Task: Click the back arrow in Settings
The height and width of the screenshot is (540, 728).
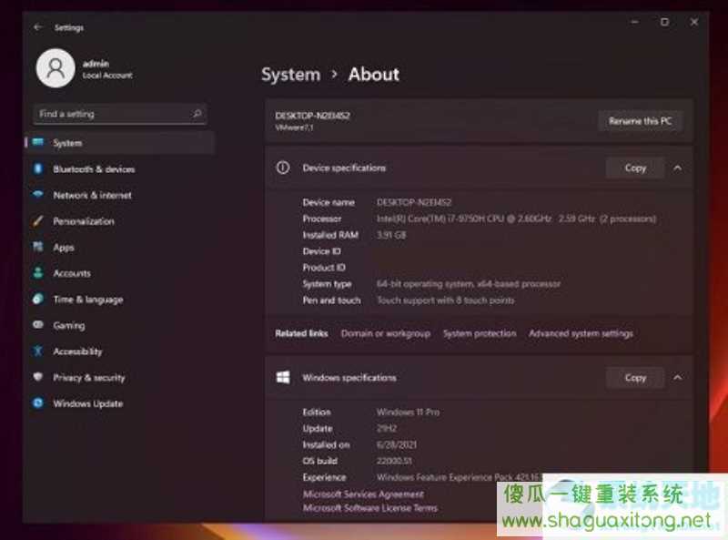Action: point(37,27)
